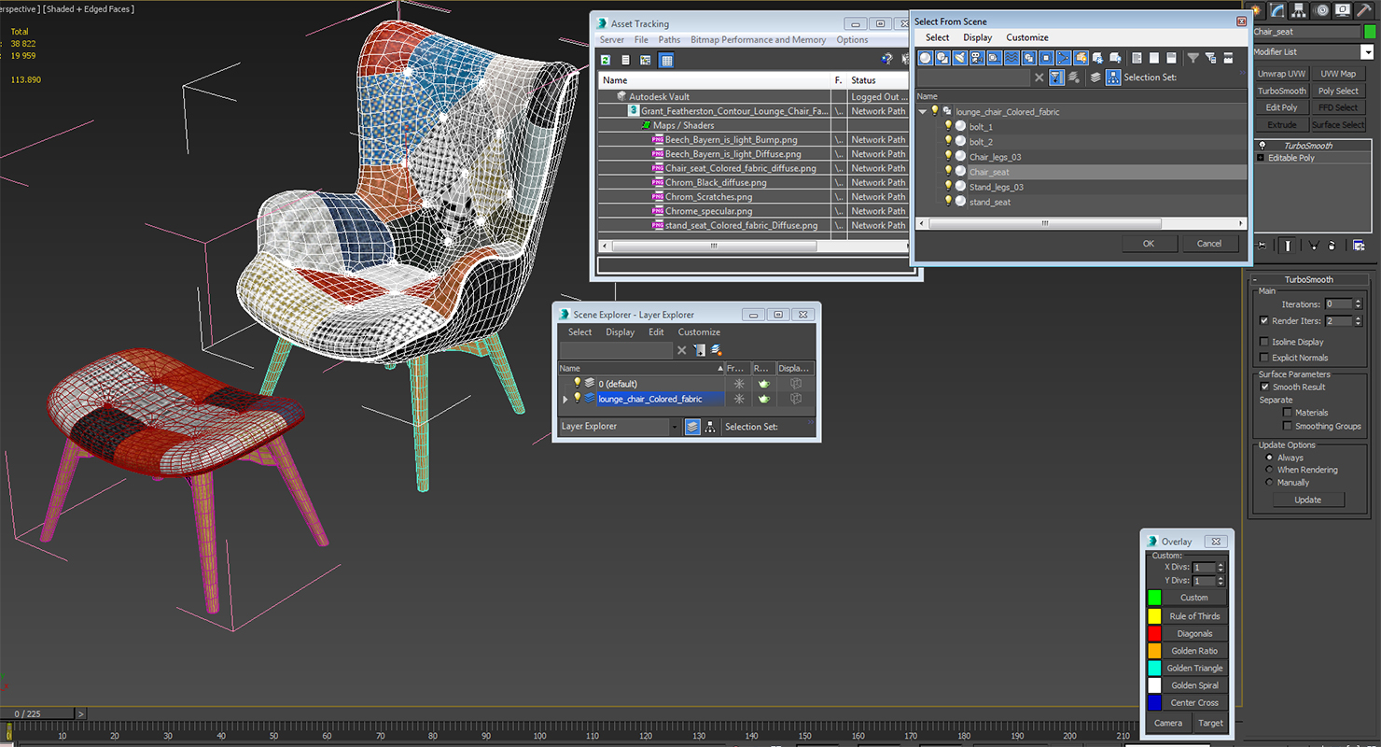
Task: Toggle Display Cameras filter in Select From Scene
Action: tap(977, 58)
